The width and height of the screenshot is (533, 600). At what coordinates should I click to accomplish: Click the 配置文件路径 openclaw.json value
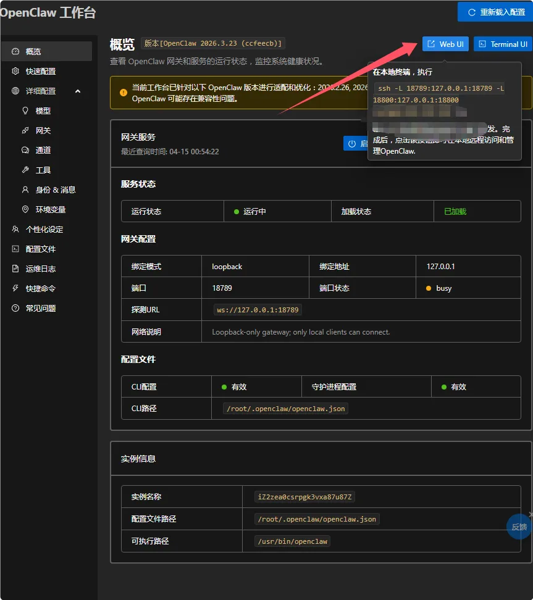[x=317, y=519]
